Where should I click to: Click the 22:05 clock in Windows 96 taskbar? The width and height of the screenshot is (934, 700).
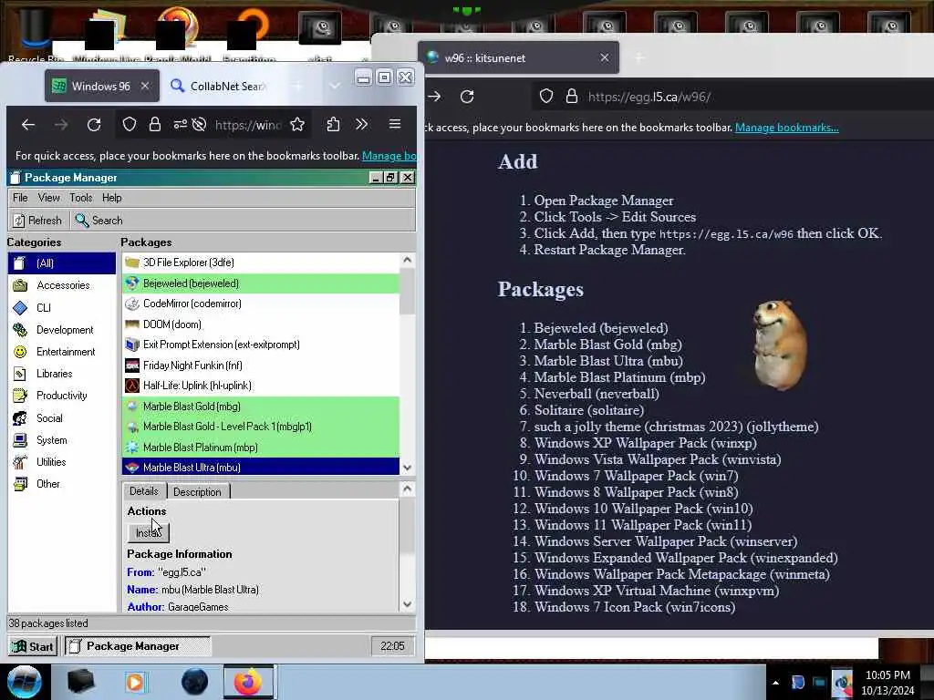[392, 646]
